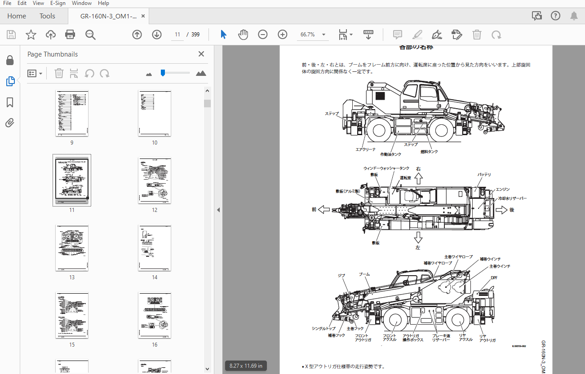
Task: Toggle the Page Thumbnails sidebar icon
Action: coord(10,81)
